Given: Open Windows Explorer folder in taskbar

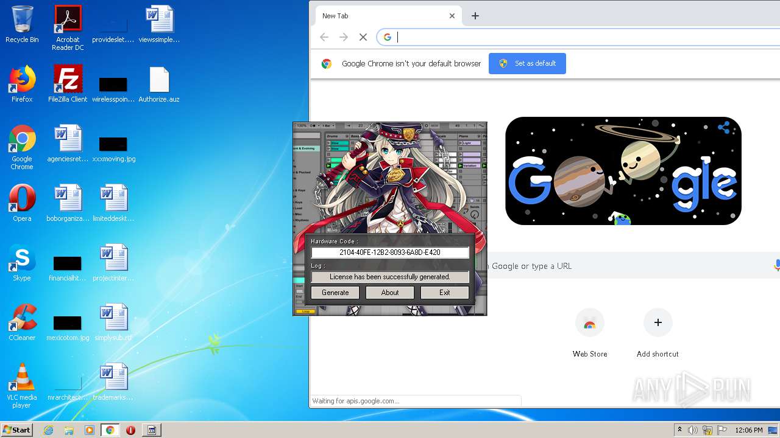Looking at the screenshot, I should click(x=69, y=430).
